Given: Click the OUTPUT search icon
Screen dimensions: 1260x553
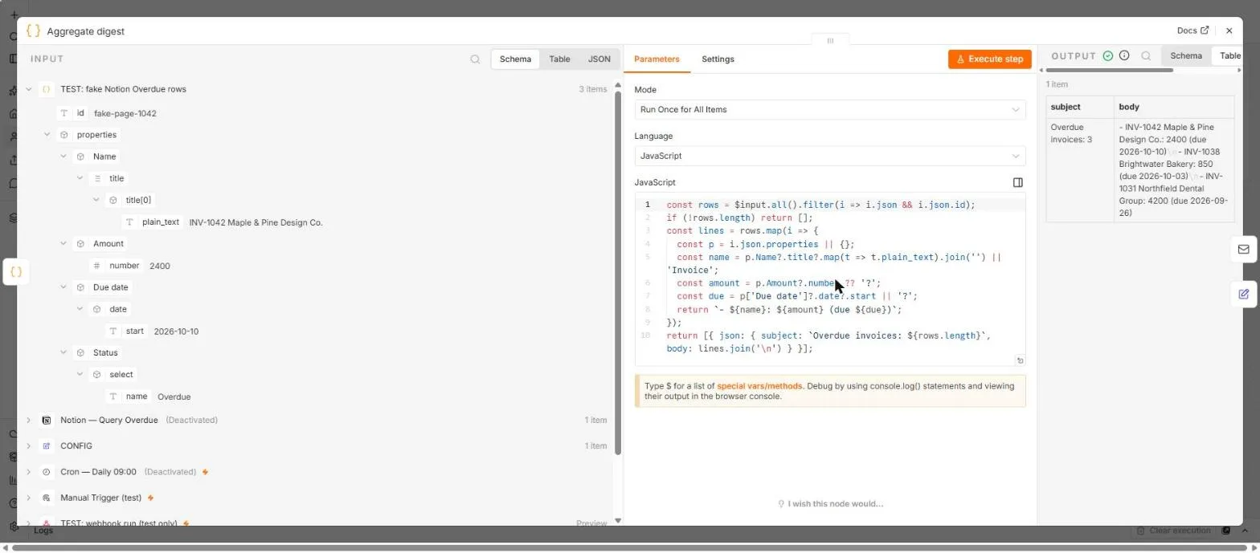Looking at the screenshot, I should tap(1146, 55).
